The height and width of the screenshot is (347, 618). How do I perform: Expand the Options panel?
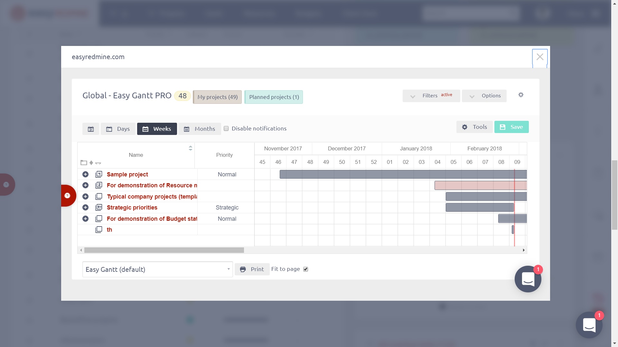(484, 96)
